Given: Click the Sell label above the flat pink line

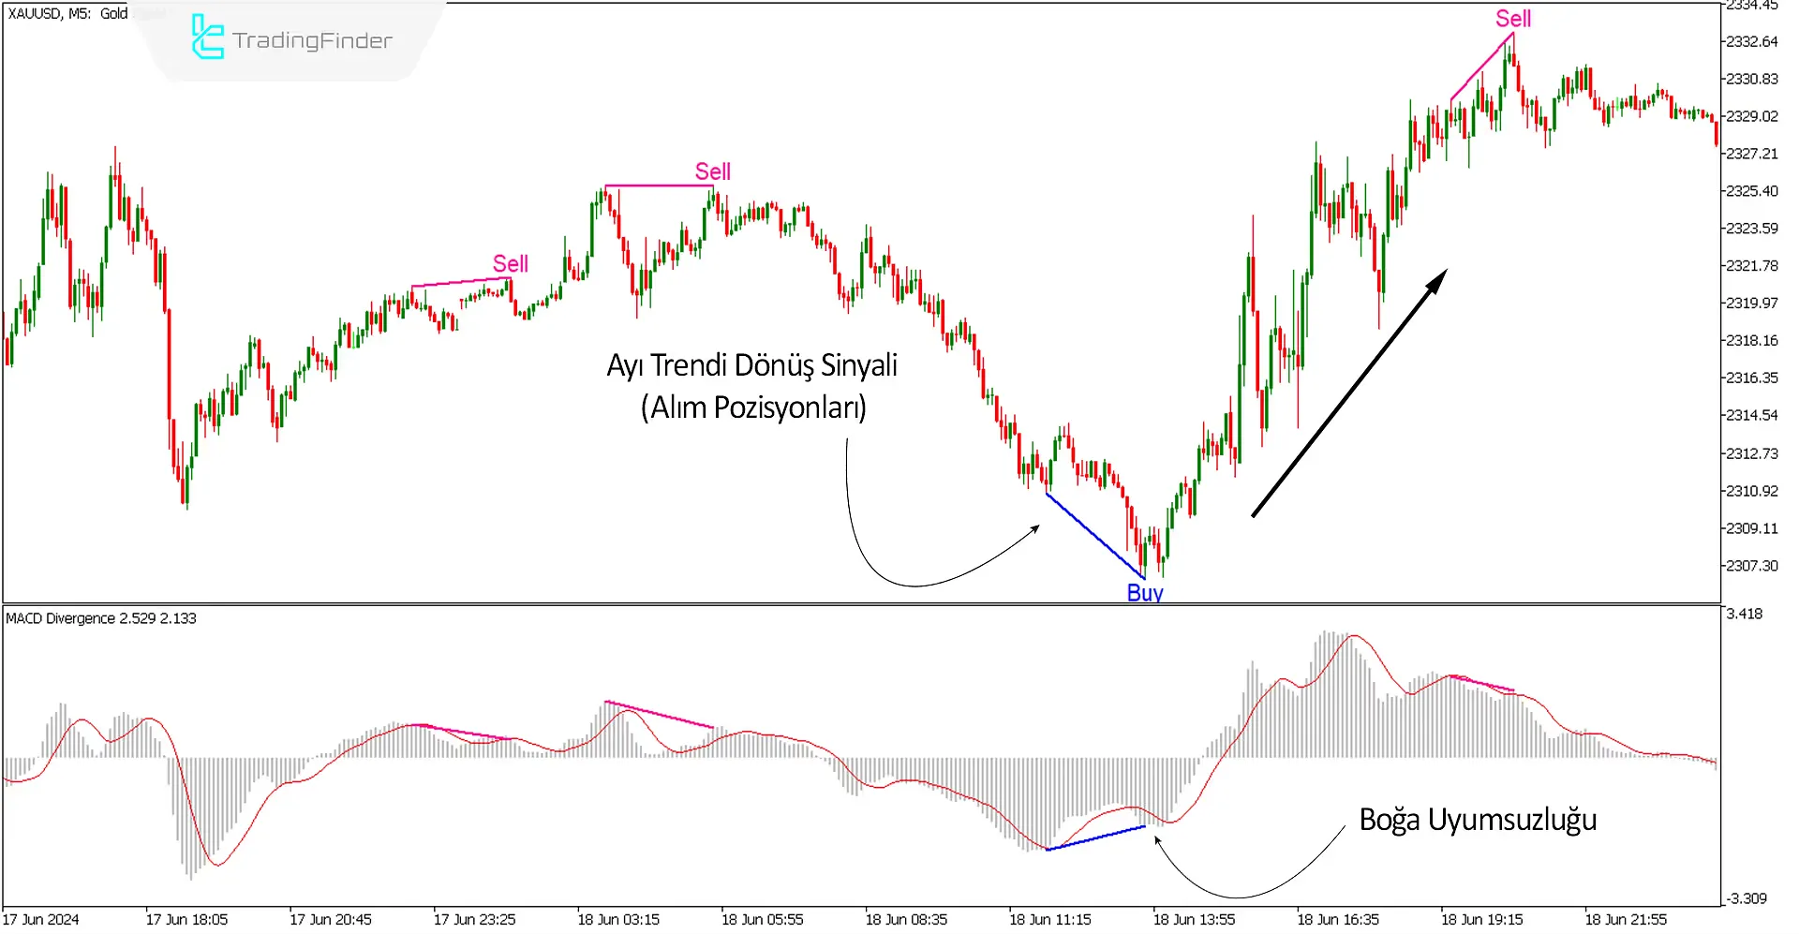Looking at the screenshot, I should [x=712, y=171].
